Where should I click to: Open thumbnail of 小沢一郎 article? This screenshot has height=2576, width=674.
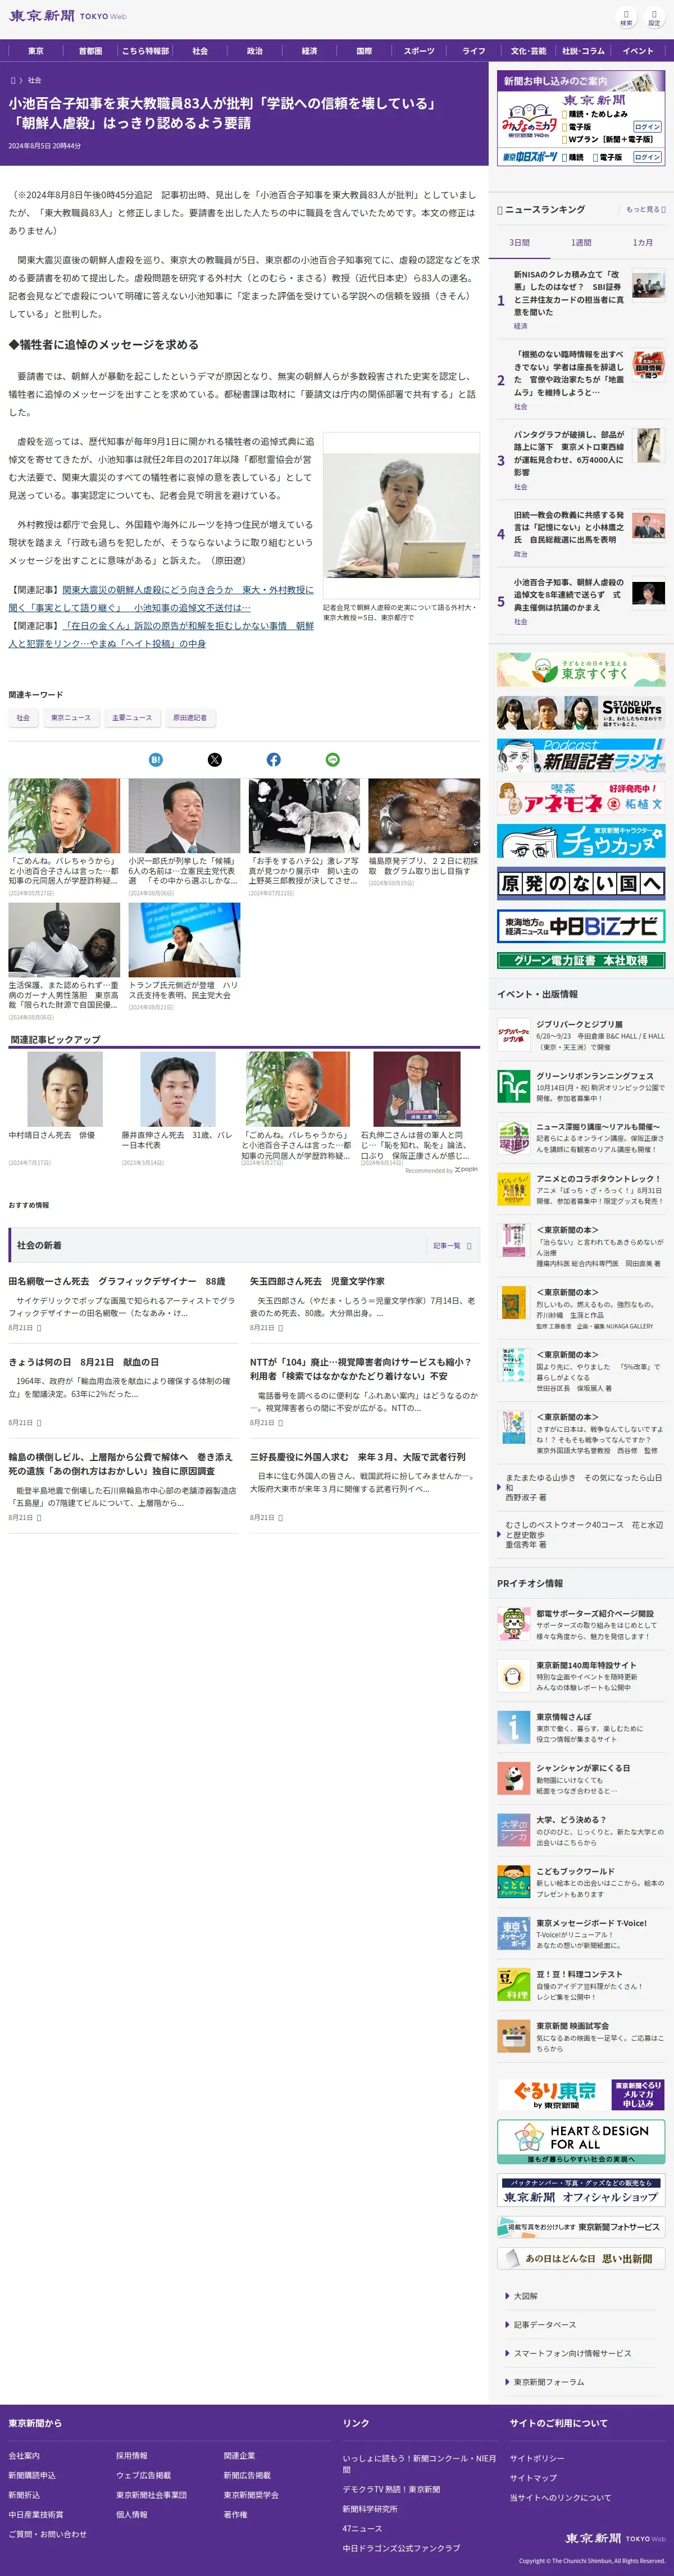pyautogui.click(x=184, y=815)
